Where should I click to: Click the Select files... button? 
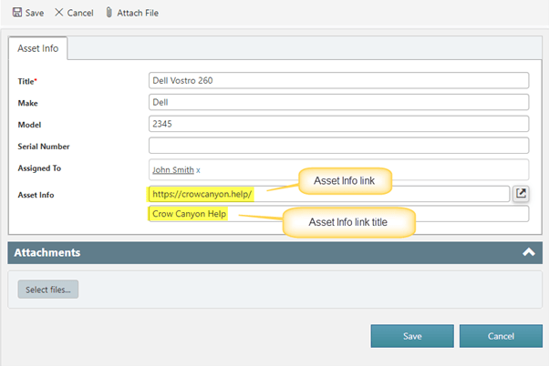tap(48, 290)
